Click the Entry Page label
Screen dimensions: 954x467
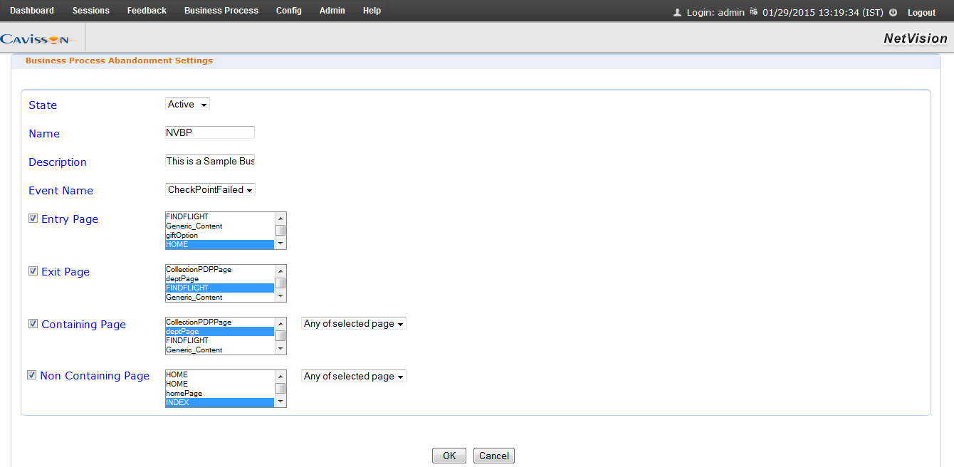click(70, 219)
